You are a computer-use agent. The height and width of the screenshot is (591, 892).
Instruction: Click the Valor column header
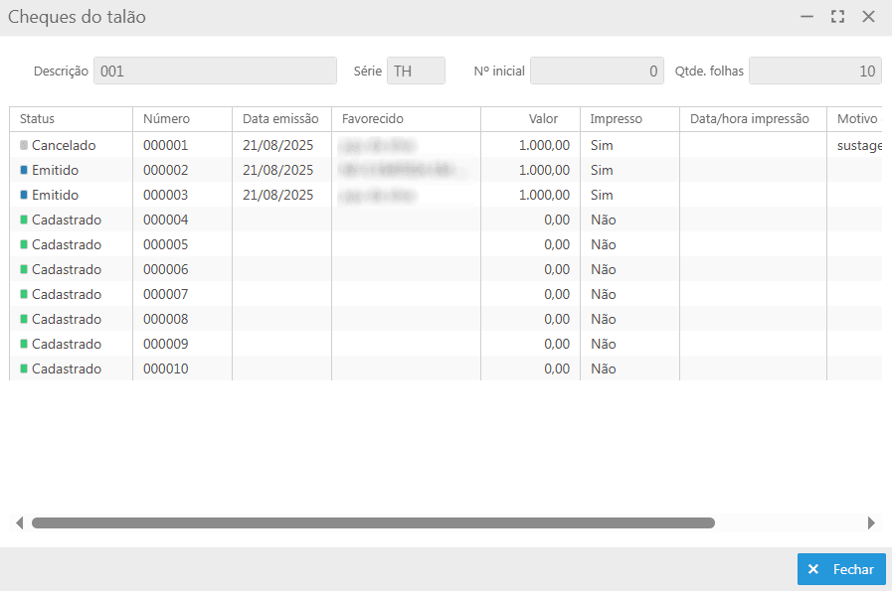coord(543,119)
